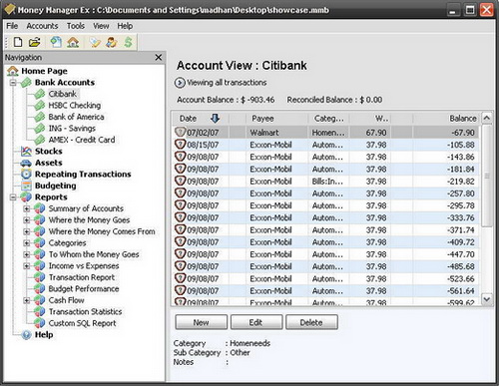Click the transaction list scroll down arrow
This screenshot has height=386, width=499.
pyautogui.click(x=487, y=299)
